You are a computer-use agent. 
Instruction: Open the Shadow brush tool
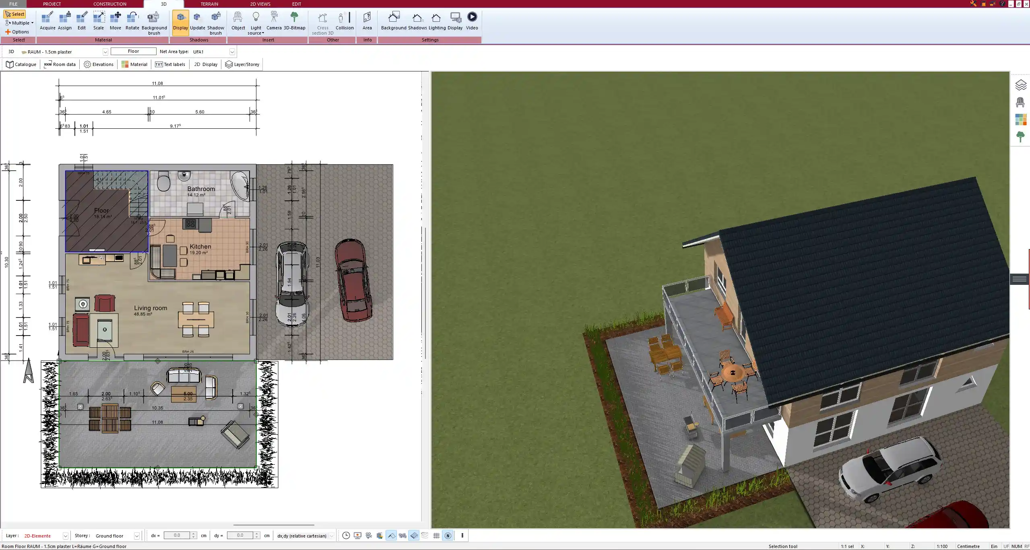click(x=215, y=22)
